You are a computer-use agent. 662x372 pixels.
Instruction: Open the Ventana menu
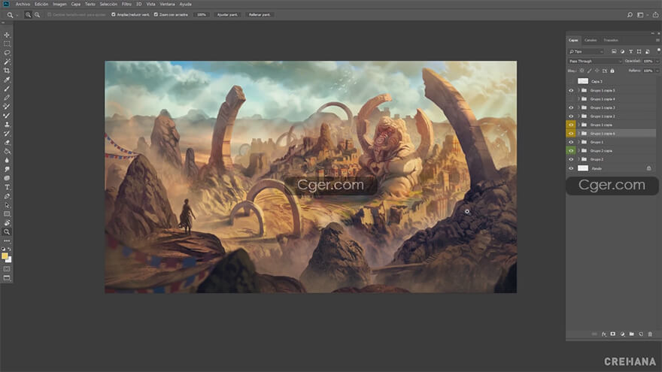tap(167, 5)
